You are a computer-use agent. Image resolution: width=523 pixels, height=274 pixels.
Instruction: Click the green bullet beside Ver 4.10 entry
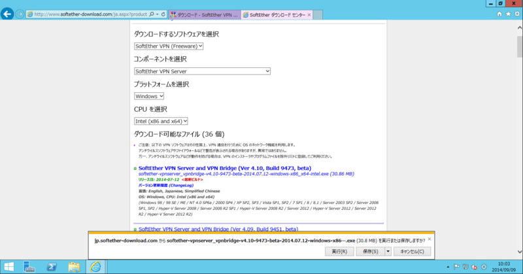click(x=135, y=169)
